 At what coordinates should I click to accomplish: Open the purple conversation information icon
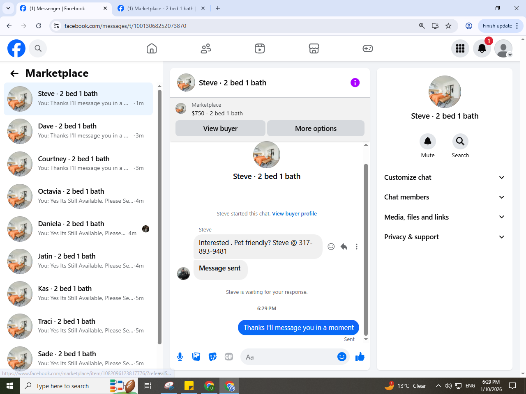[355, 82]
